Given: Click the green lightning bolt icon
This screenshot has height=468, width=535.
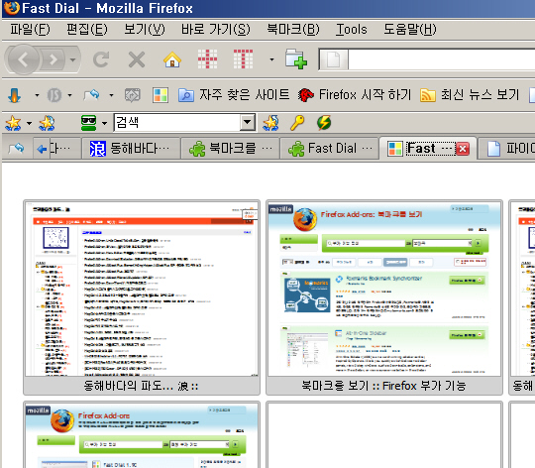Looking at the screenshot, I should click(x=324, y=123).
